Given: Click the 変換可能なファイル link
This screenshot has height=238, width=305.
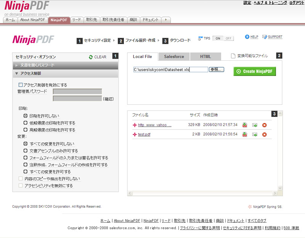Looking at the screenshot, I should [252, 56].
